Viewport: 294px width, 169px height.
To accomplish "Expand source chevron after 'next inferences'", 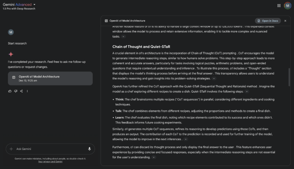I will (x=186, y=139).
